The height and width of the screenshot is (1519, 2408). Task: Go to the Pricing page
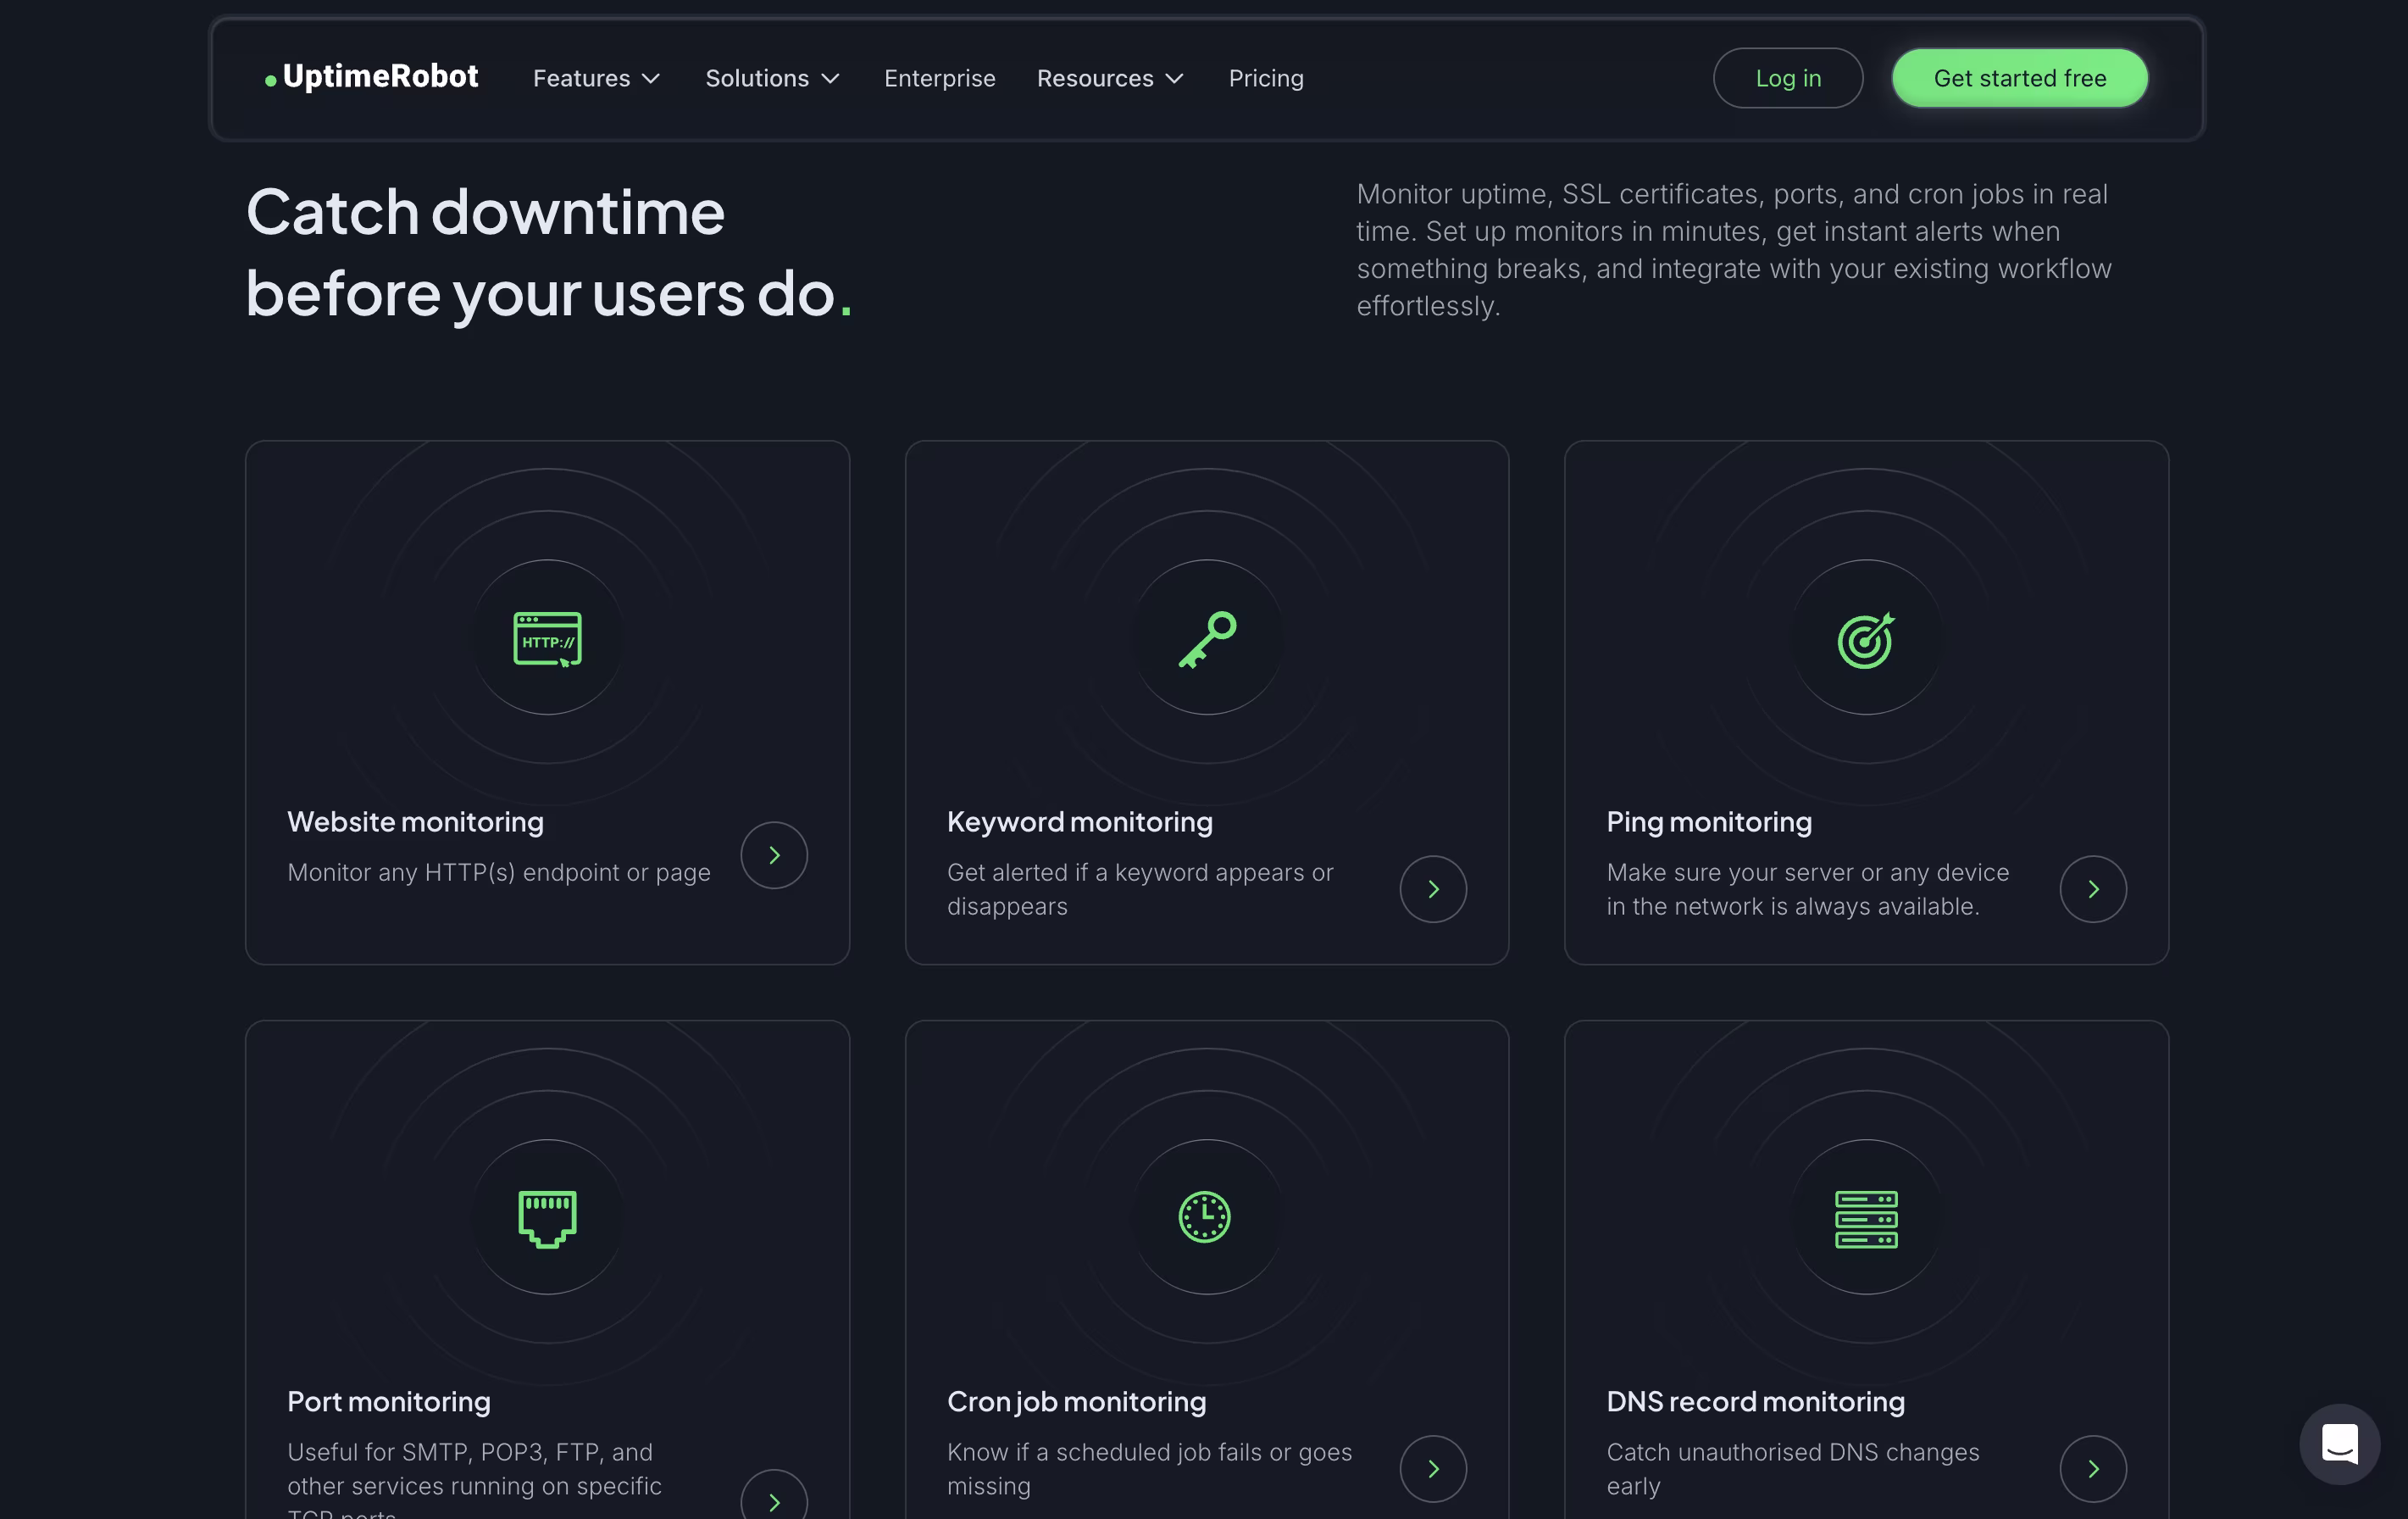coord(1265,78)
